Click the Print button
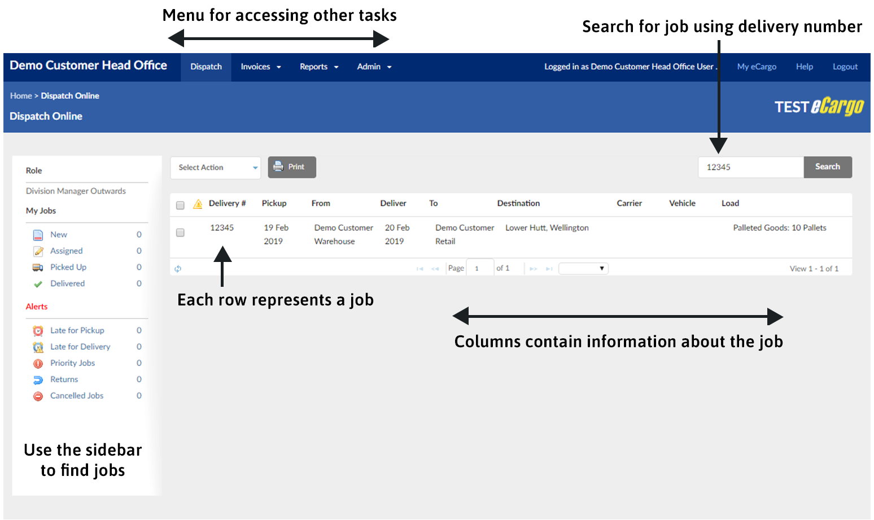The height and width of the screenshot is (520, 874). coord(292,167)
